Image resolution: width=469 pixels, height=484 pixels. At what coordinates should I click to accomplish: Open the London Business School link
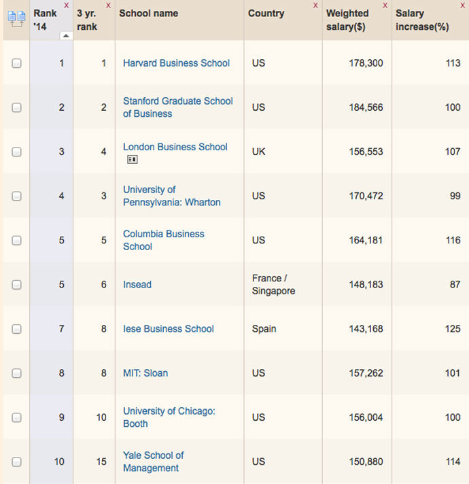pyautogui.click(x=175, y=147)
